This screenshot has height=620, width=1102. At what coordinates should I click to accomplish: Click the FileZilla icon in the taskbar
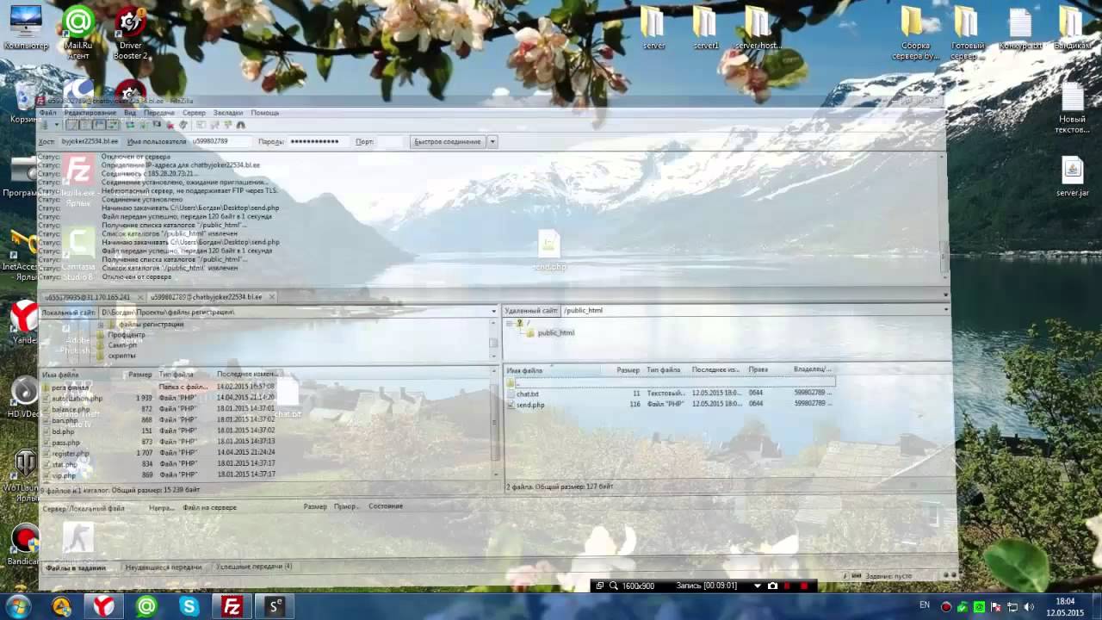pos(232,606)
